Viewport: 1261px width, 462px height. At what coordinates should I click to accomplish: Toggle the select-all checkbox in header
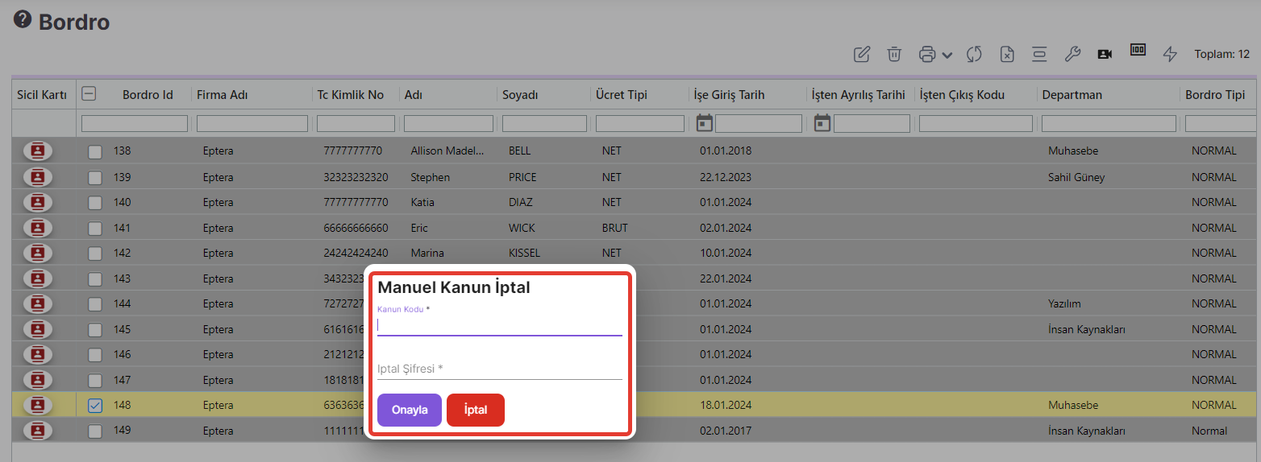pos(89,94)
